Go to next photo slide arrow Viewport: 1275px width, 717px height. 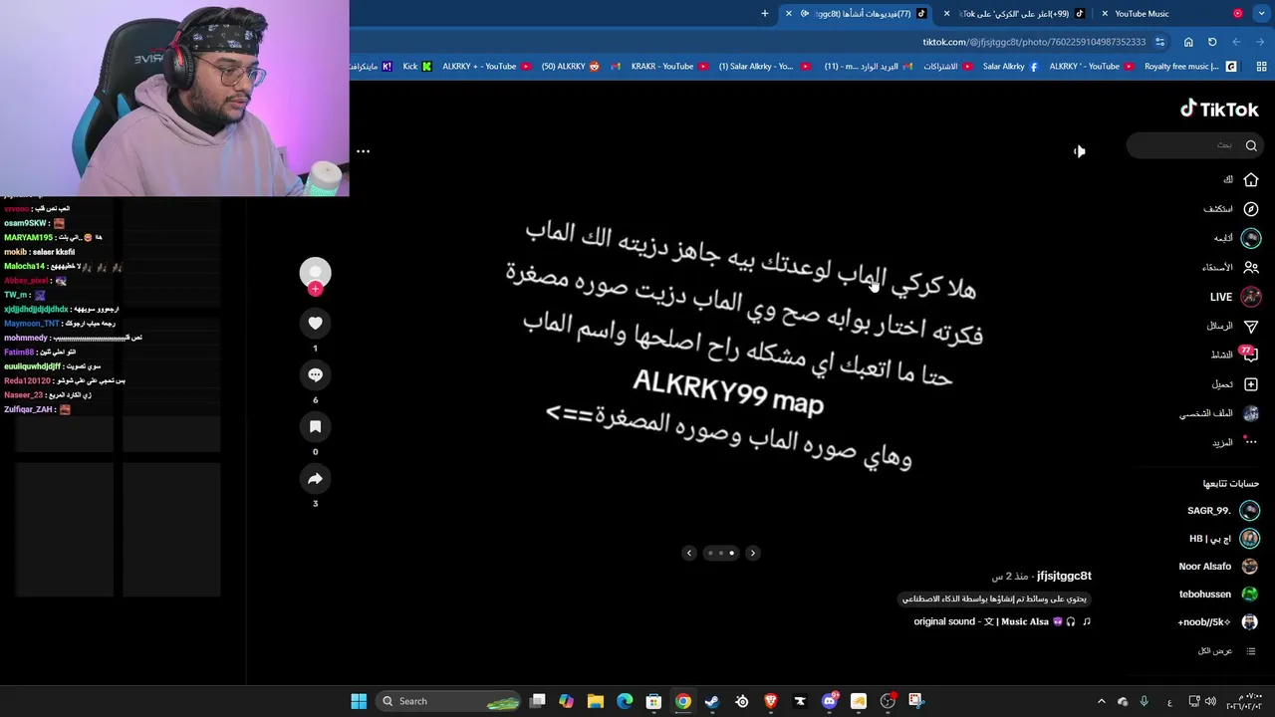pyautogui.click(x=752, y=553)
